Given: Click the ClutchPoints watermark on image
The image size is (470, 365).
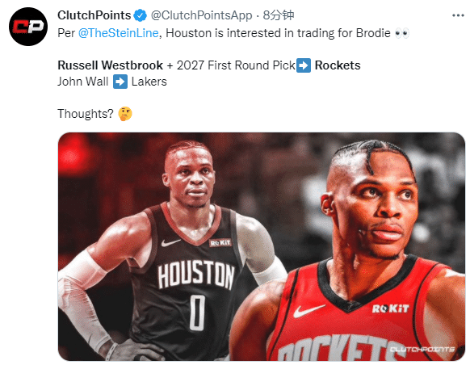Looking at the screenshot, I should coord(422,349).
